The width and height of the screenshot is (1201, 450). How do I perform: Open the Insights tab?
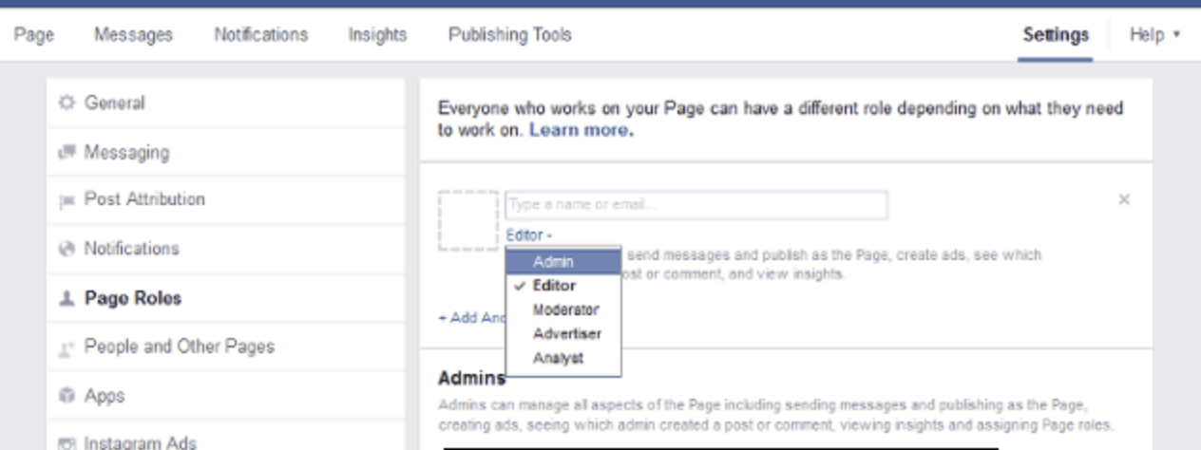[x=377, y=35]
